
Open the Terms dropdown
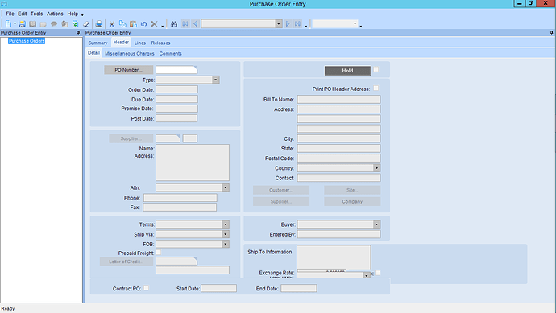pos(226,224)
